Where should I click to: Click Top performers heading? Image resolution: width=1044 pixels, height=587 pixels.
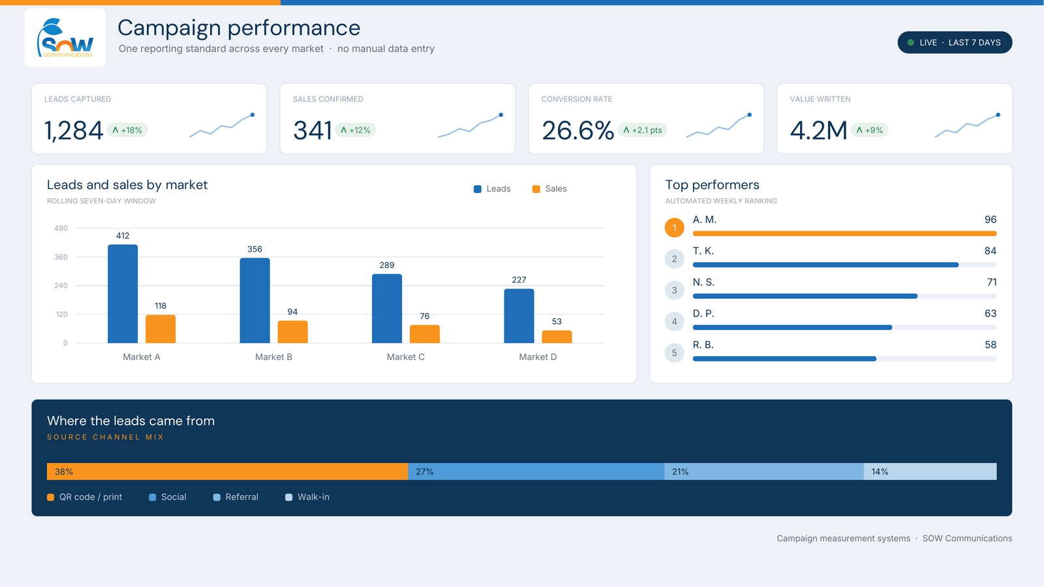point(713,185)
